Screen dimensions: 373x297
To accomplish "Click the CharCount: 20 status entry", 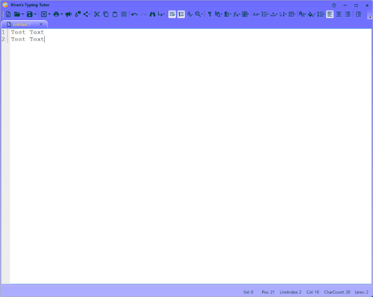I will point(337,292).
